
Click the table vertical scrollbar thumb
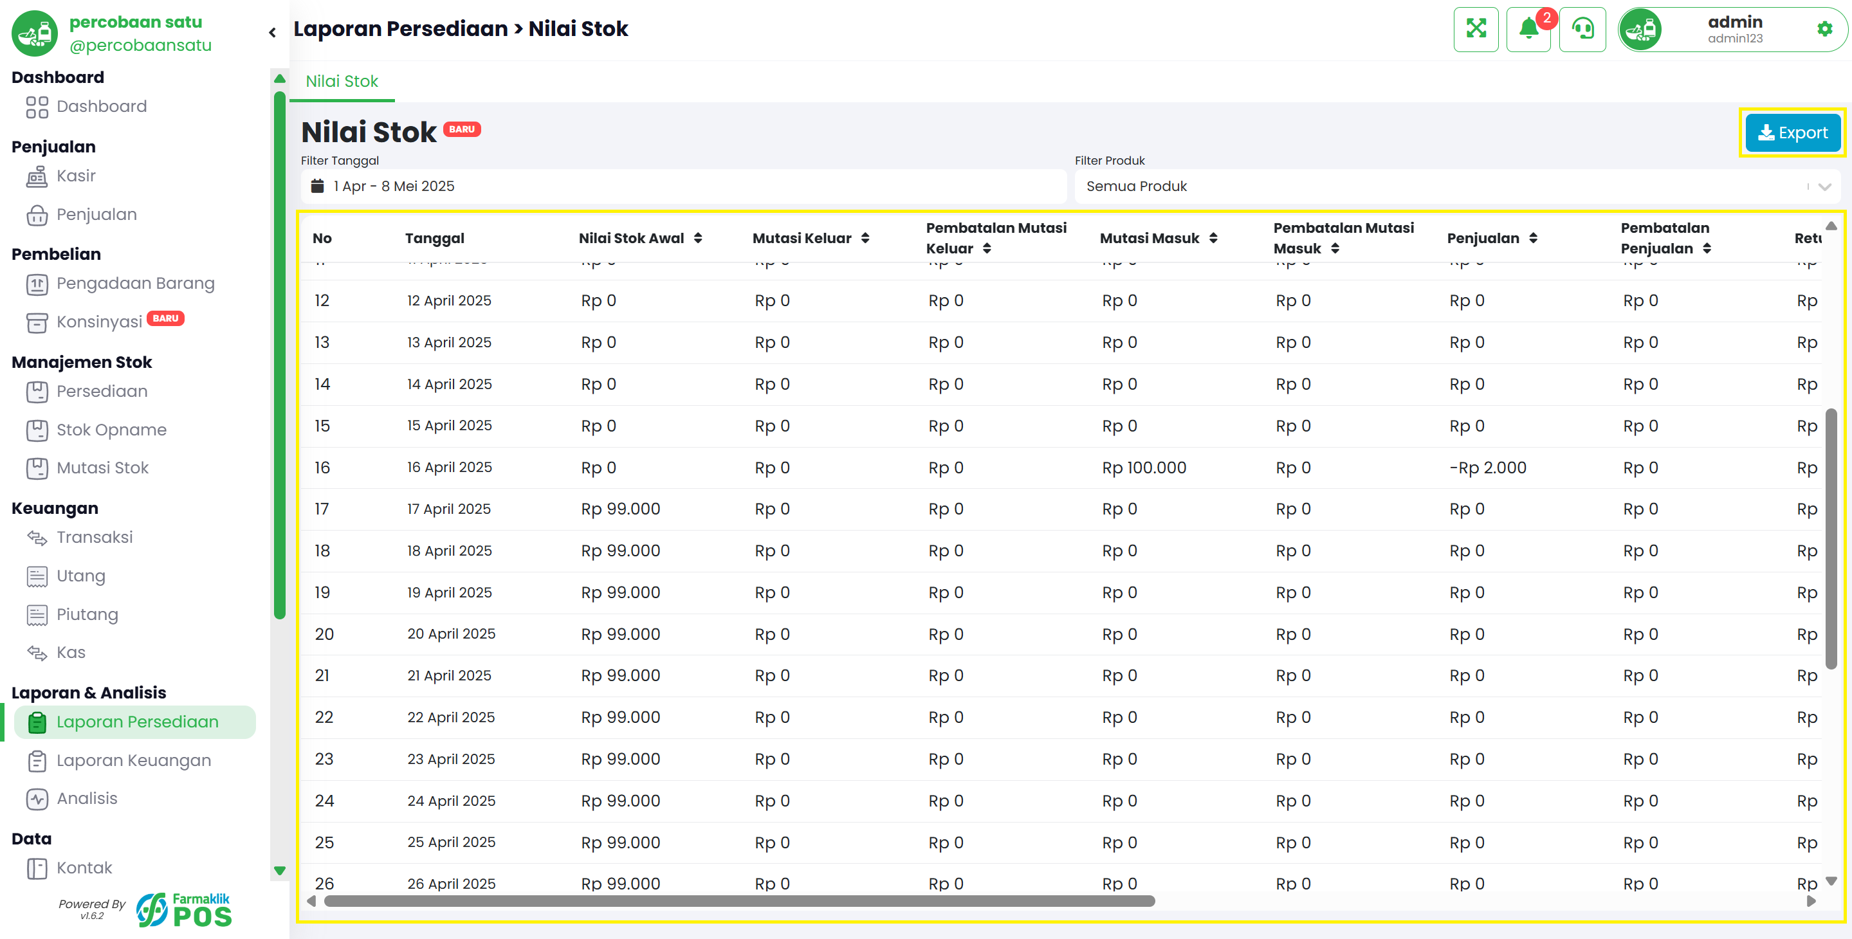tap(1830, 539)
